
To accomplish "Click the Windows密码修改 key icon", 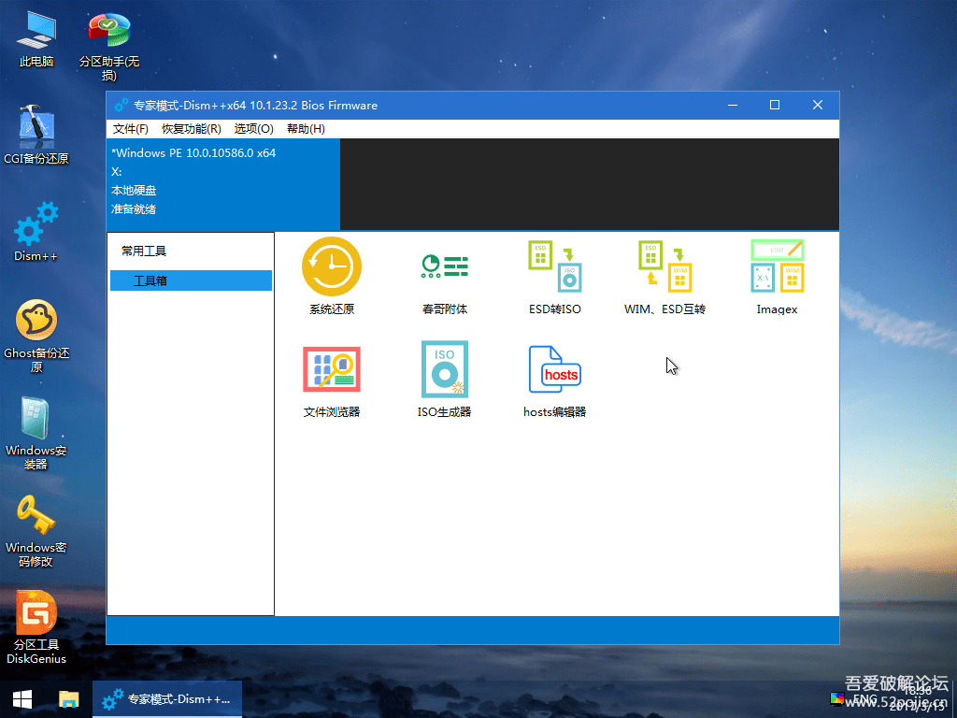I will tap(36, 530).
